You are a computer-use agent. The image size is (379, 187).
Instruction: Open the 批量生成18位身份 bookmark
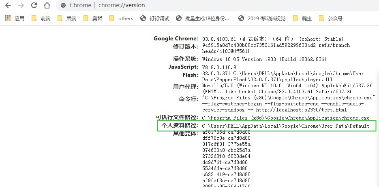click(x=202, y=18)
